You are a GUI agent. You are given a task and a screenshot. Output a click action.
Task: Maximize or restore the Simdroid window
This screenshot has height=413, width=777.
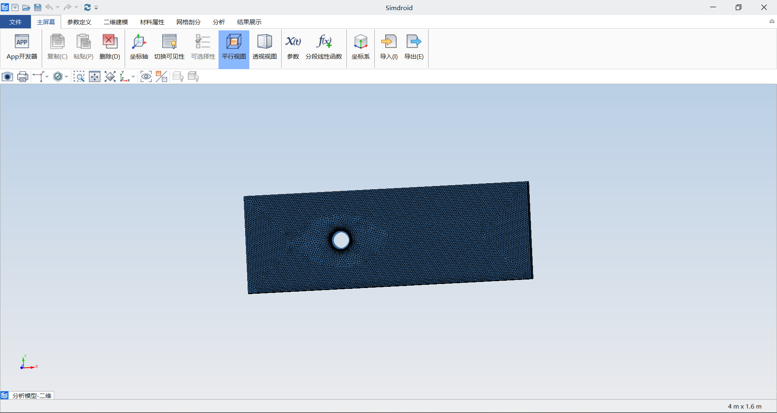coord(739,7)
